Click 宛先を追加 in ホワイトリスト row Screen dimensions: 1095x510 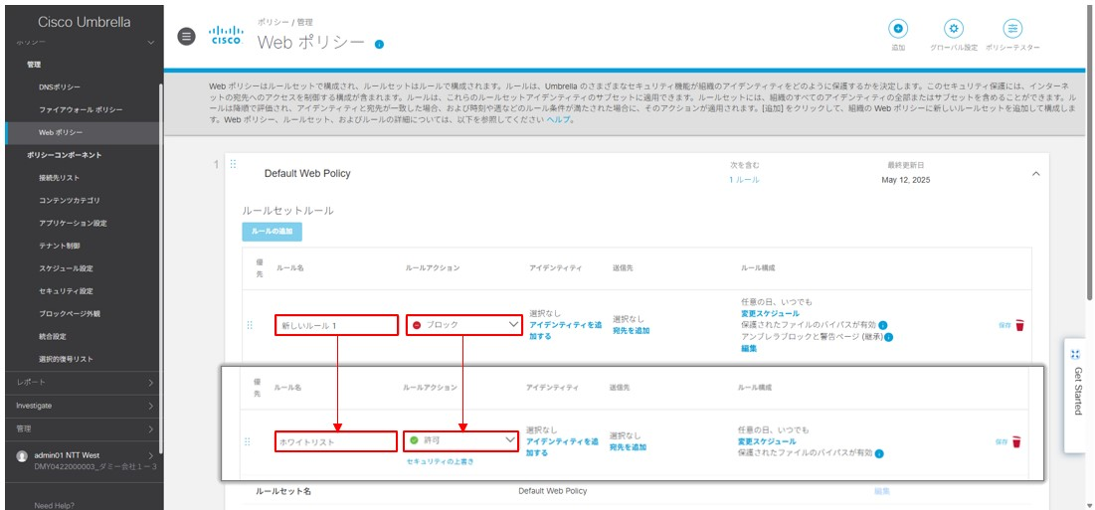[x=628, y=447]
